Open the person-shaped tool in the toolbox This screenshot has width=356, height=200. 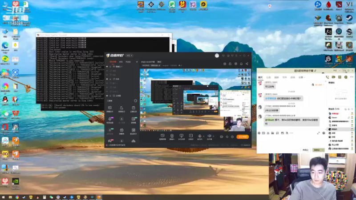pyautogui.click(x=121, y=109)
